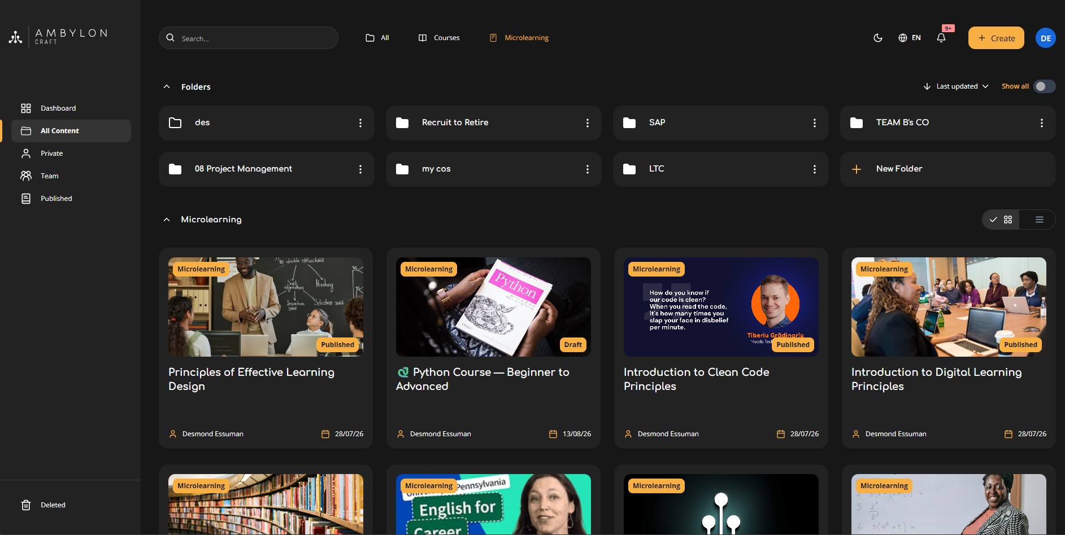This screenshot has height=535, width=1065.
Task: Open options for 08 Project Management folder
Action: click(x=360, y=169)
